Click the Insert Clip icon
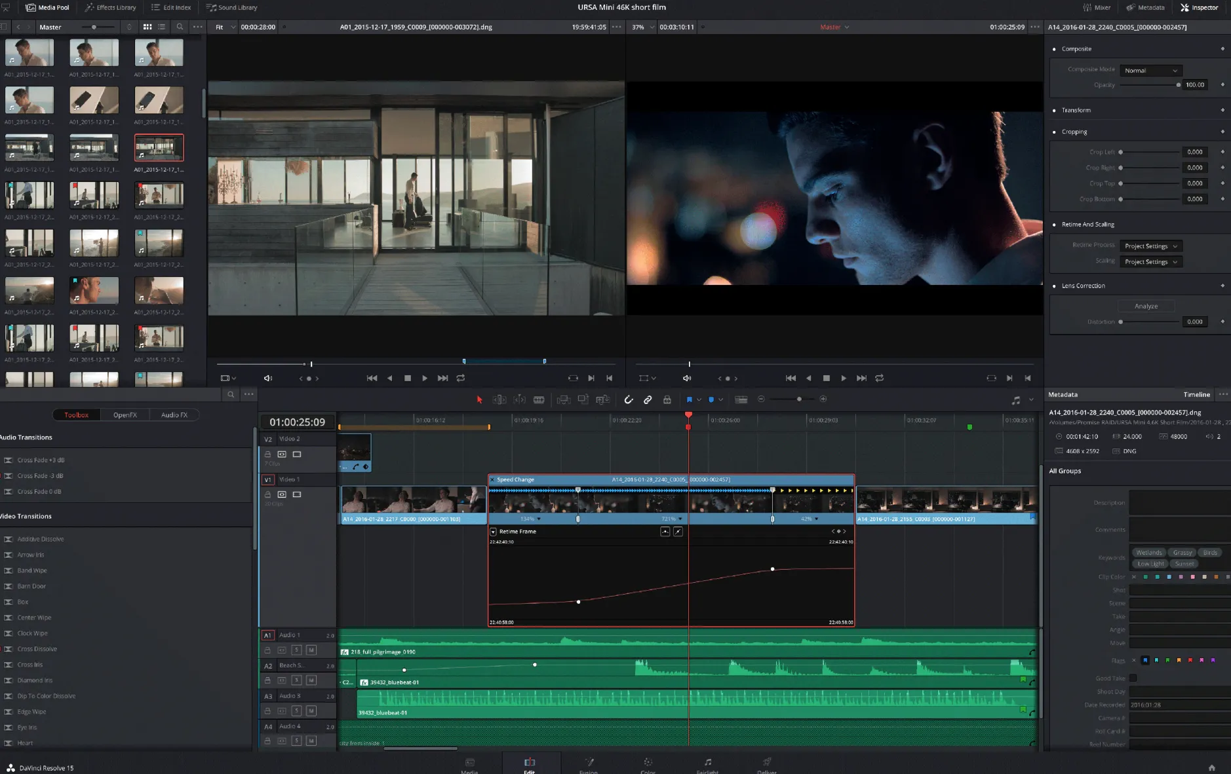This screenshot has width=1231, height=774. [x=563, y=399]
